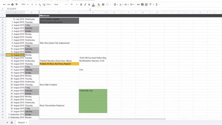Image resolution: width=222 pixels, height=125 pixels.
Task: Toggle strikethrough formatting
Action: [x=89, y=5]
